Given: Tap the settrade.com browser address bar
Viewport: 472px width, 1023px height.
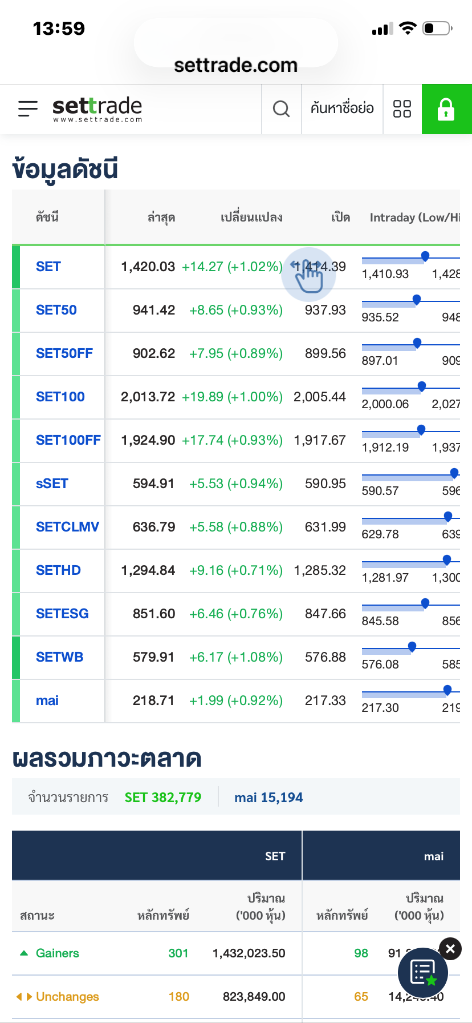Looking at the screenshot, I should (236, 65).
